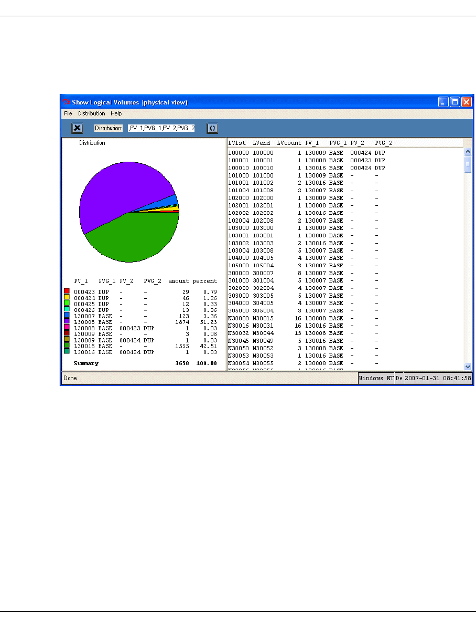Click the Windows NT status bar field
The image size is (476, 628).
point(376,378)
